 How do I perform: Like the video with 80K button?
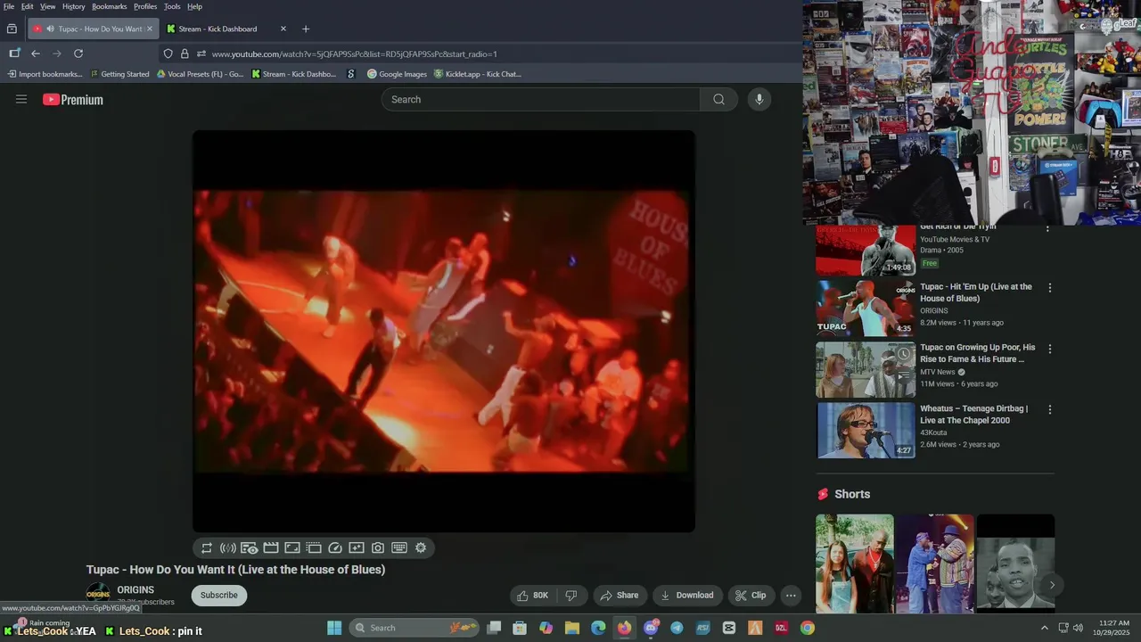(534, 596)
